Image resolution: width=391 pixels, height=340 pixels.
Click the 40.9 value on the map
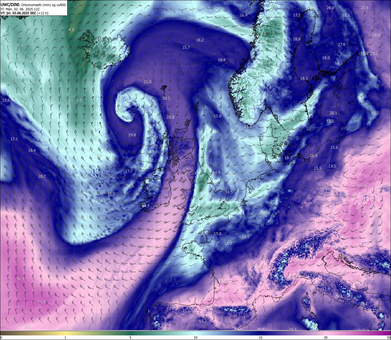(x=41, y=301)
